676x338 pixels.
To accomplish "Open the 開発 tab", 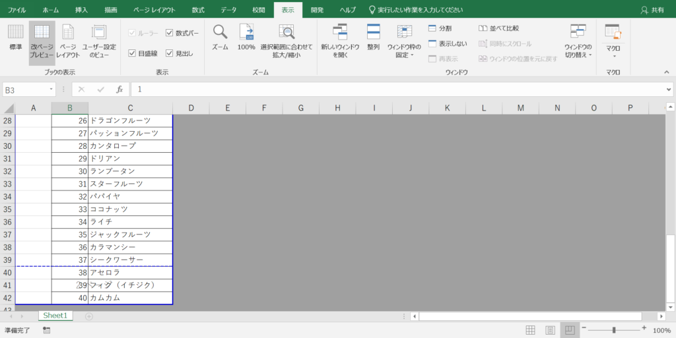I will 317,9.
